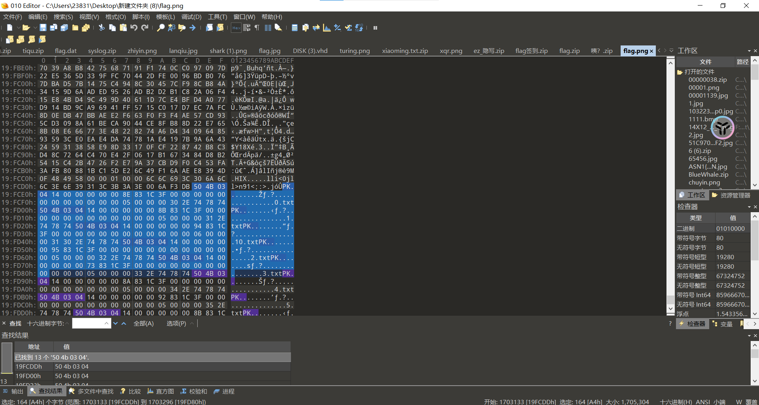Click the Run Script icon
Screen dimensions: 759x405
tap(210, 28)
